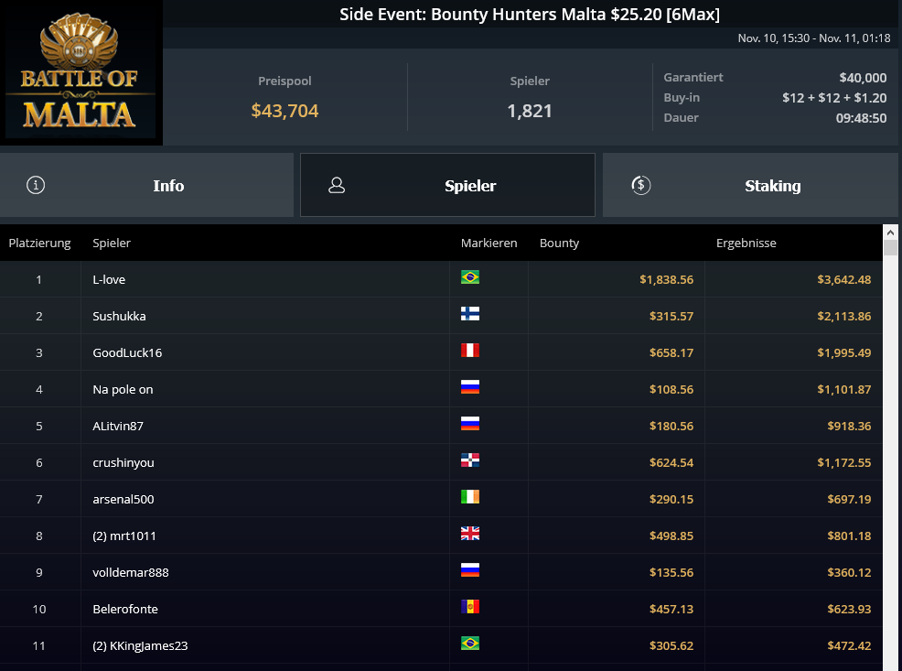The width and height of the screenshot is (902, 671).
Task: Switch to the Staking tab
Action: click(x=750, y=185)
